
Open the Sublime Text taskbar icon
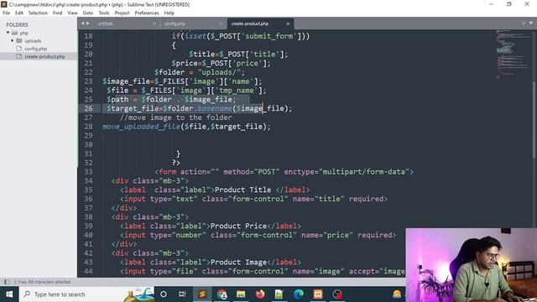[202, 294]
